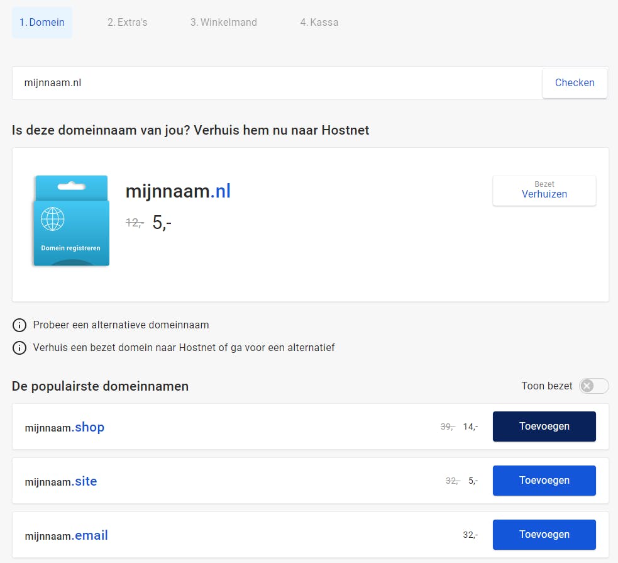618x563 pixels.
Task: Open the mijnnaam.site domain link
Action: pyautogui.click(x=60, y=481)
